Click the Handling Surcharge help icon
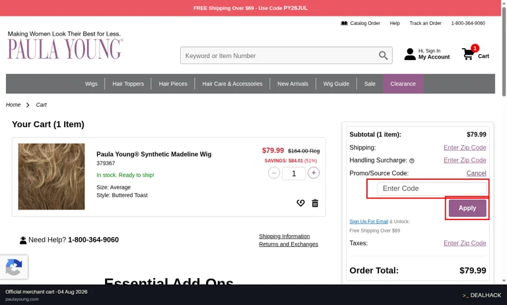The width and height of the screenshot is (507, 305). tap(412, 161)
